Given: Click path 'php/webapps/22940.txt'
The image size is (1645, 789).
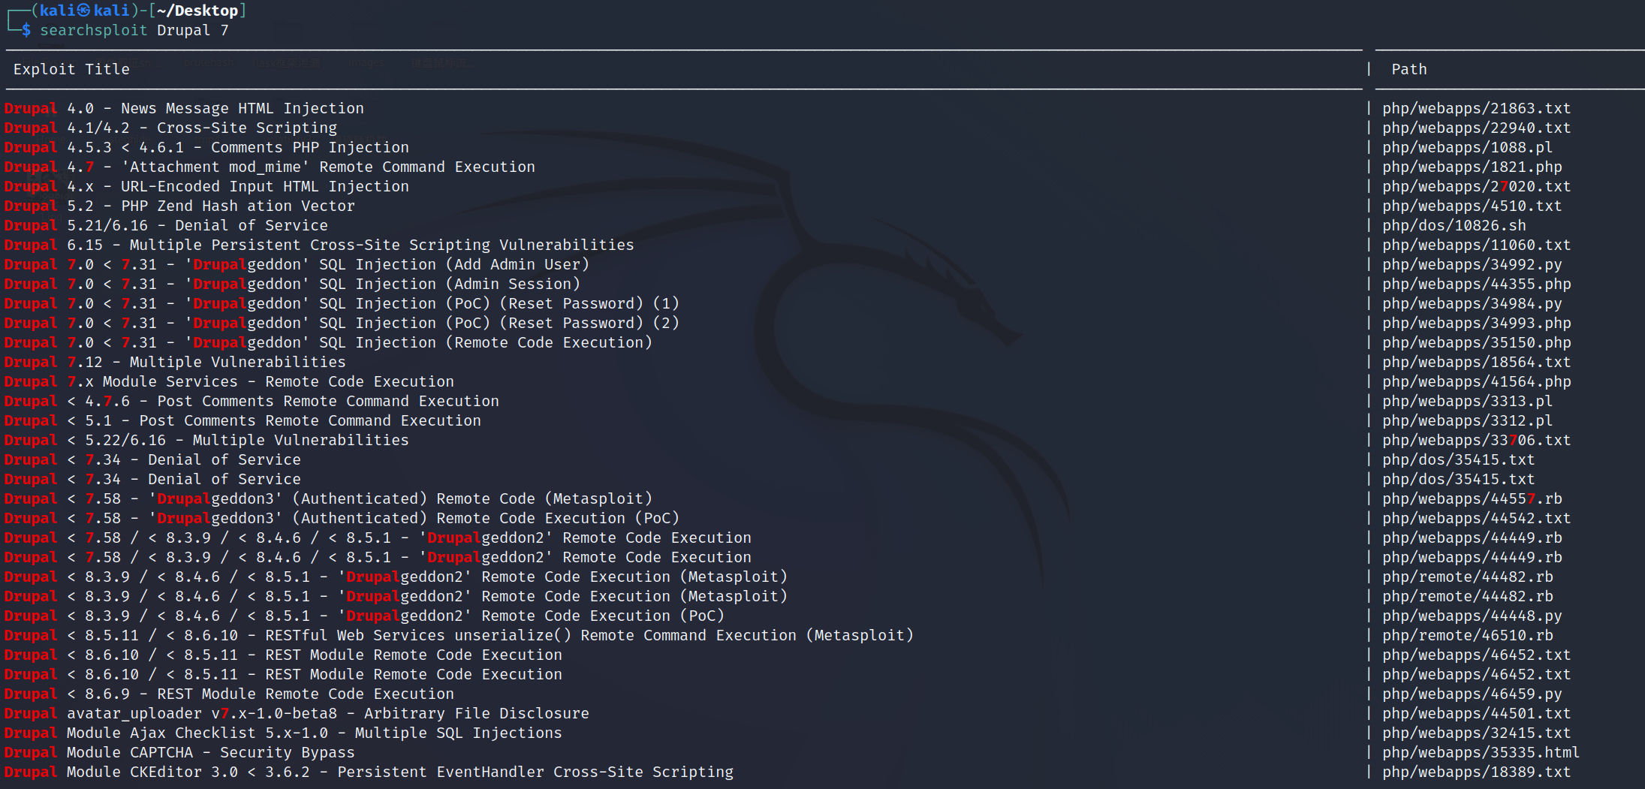Looking at the screenshot, I should 1477,128.
